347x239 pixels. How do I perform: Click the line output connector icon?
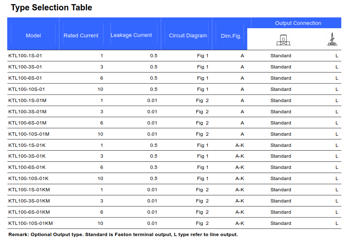[x=332, y=39]
